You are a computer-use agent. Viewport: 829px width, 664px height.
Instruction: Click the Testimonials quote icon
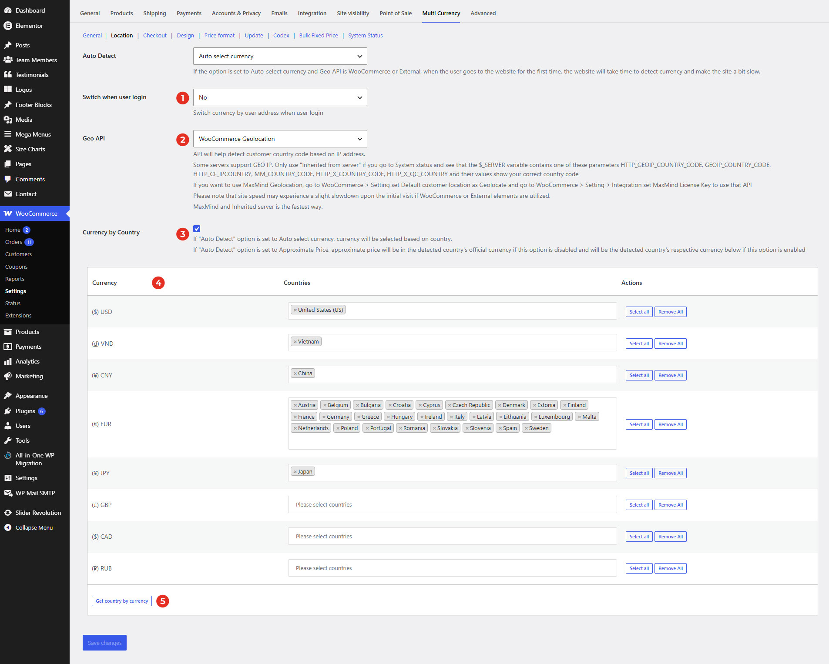click(8, 75)
